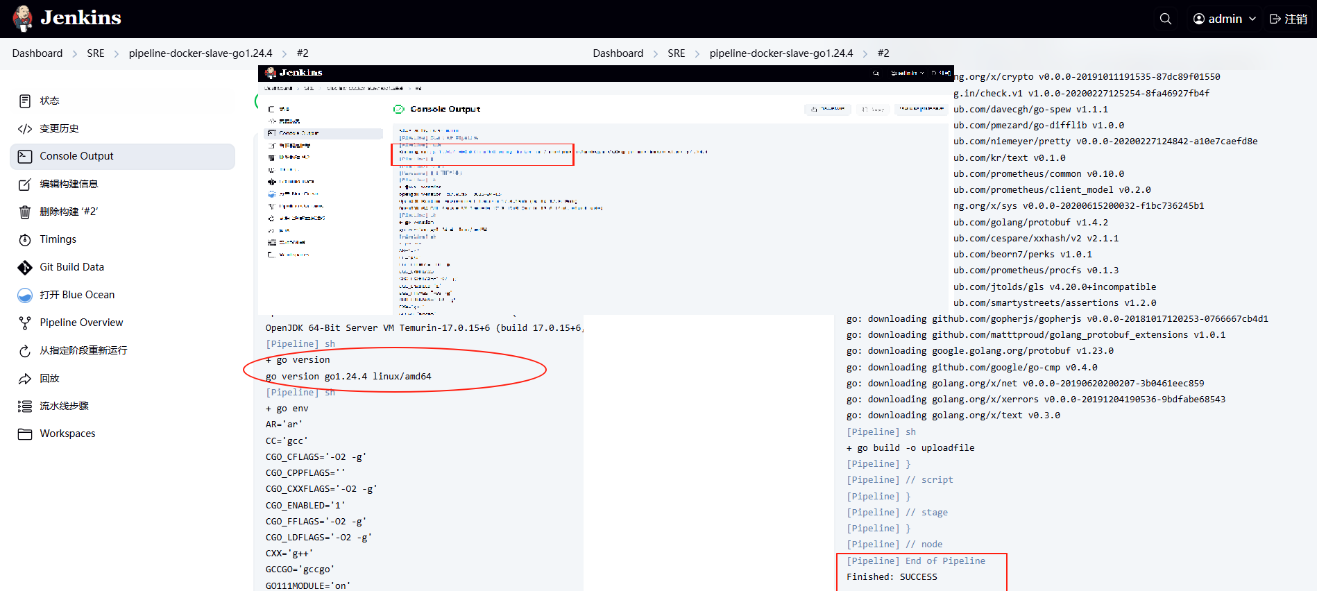Image resolution: width=1317 pixels, height=591 pixels.
Task: Open Pipeline Overview menu item
Action: (81, 323)
